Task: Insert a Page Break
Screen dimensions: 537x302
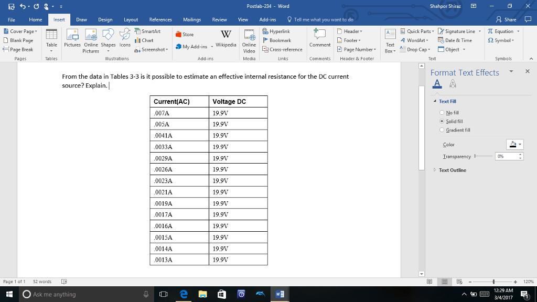Action: click(x=20, y=49)
